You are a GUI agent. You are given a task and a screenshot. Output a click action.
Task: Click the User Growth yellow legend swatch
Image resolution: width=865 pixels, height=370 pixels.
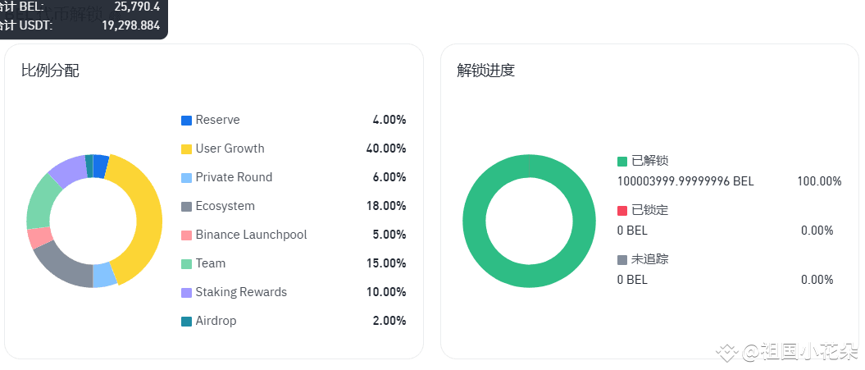(186, 149)
